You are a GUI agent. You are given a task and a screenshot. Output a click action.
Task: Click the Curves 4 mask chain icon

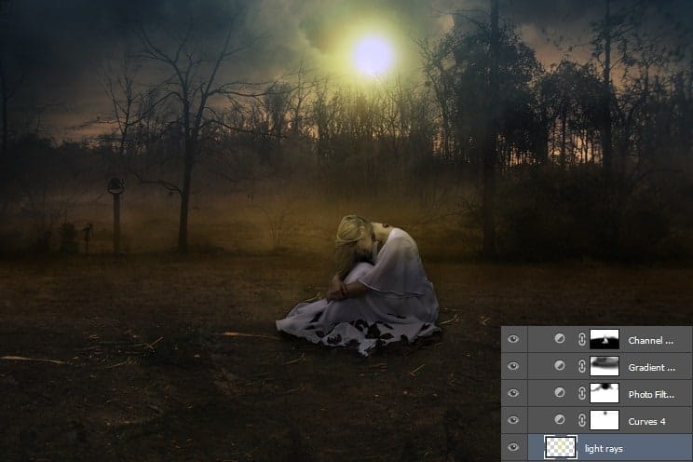pyautogui.click(x=582, y=420)
